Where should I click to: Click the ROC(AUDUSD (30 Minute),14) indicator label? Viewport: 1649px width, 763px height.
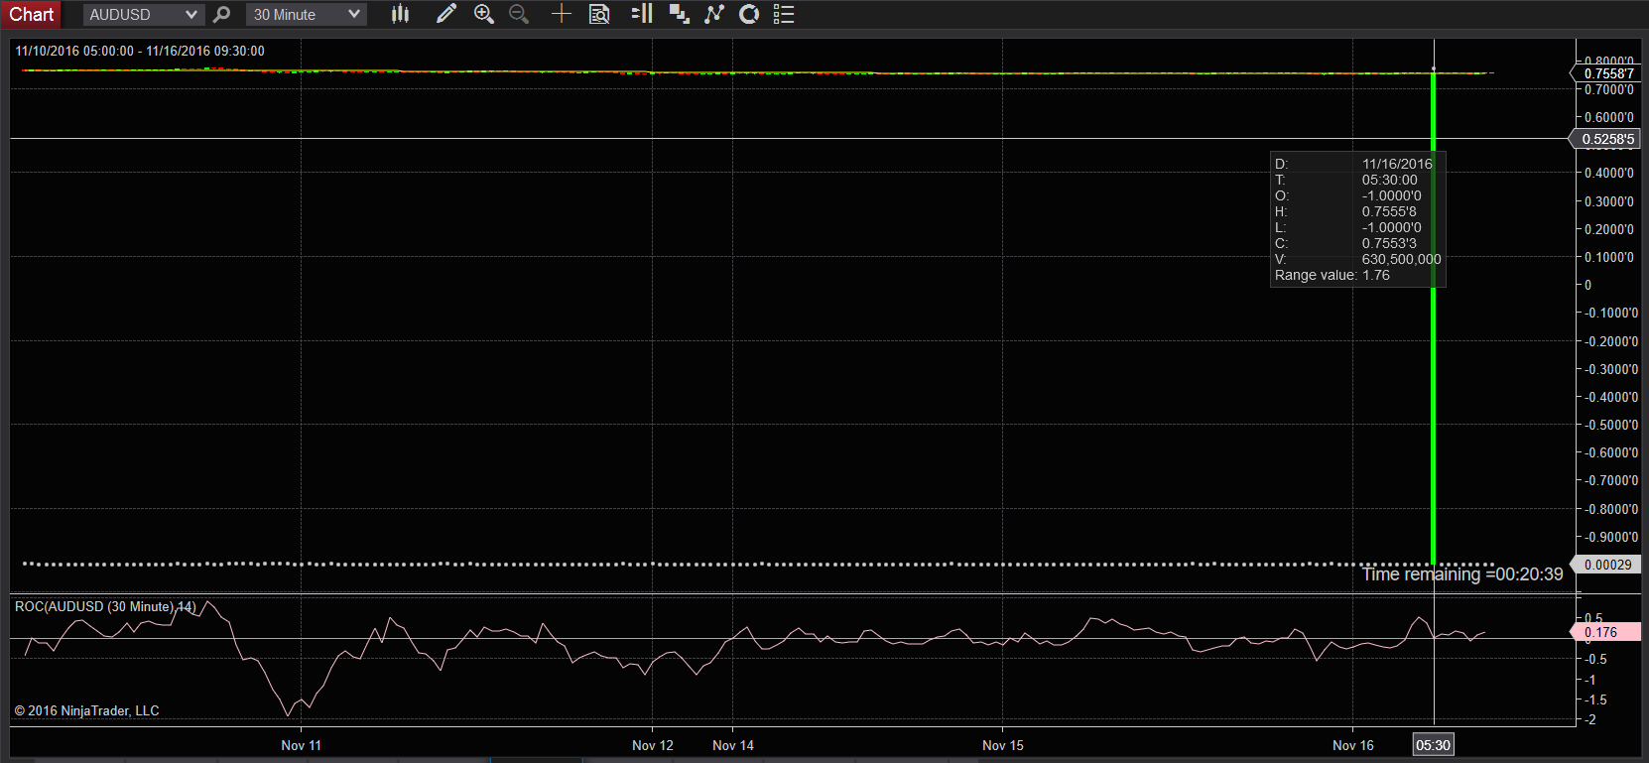coord(105,606)
